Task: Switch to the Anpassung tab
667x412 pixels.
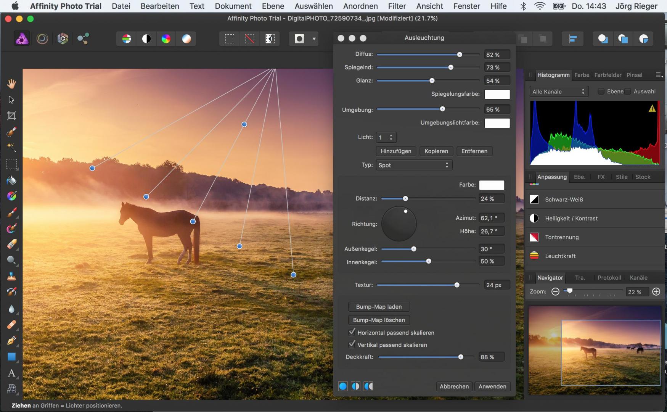Action: (x=551, y=177)
